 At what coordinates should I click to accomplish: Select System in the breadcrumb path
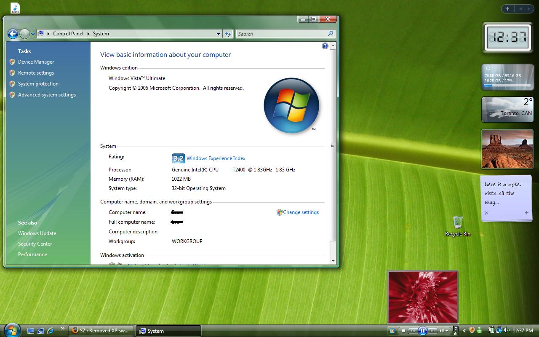click(x=101, y=34)
